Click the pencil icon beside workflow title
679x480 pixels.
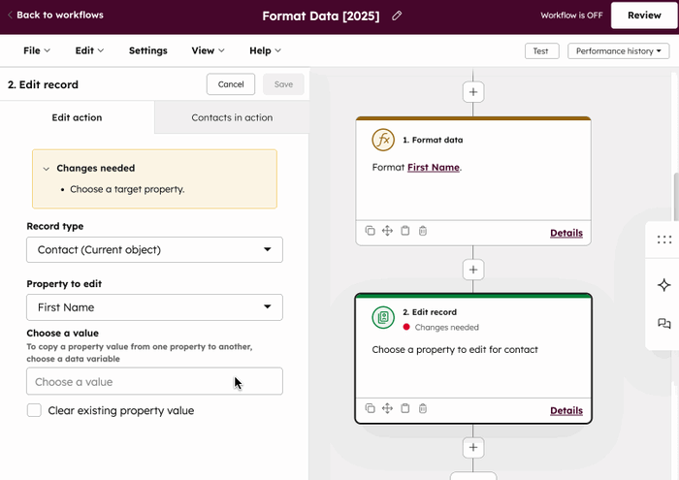(x=397, y=16)
